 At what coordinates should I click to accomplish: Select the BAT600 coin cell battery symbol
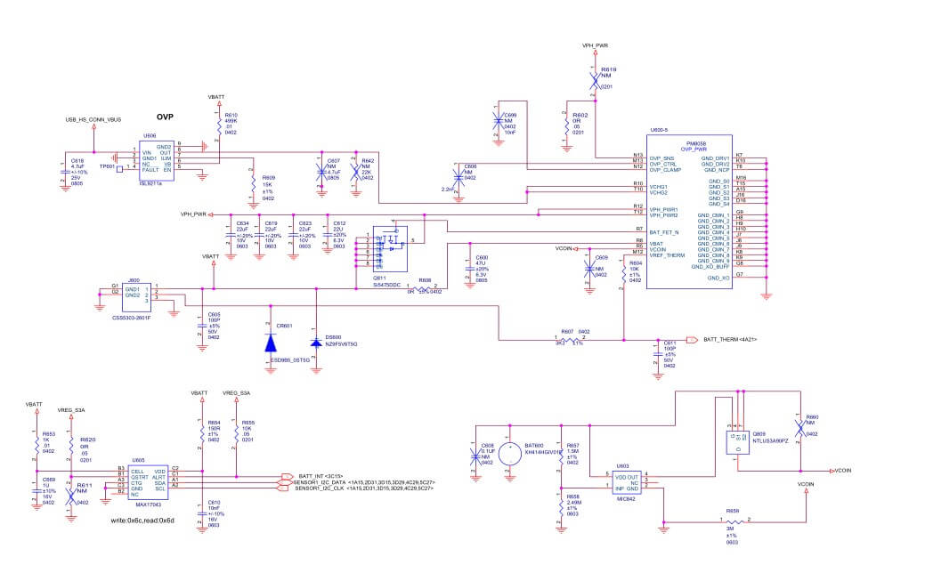[x=509, y=452]
